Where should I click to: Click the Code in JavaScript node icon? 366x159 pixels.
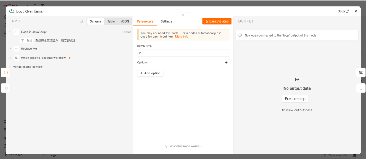pos(16,32)
